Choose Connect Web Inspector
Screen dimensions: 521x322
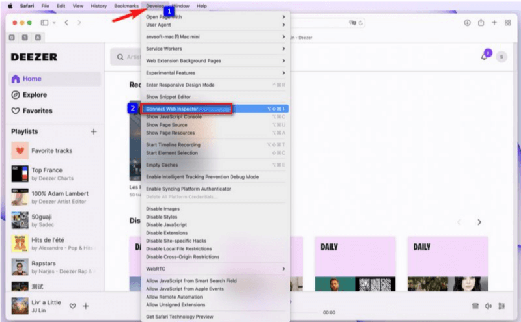[x=216, y=109]
